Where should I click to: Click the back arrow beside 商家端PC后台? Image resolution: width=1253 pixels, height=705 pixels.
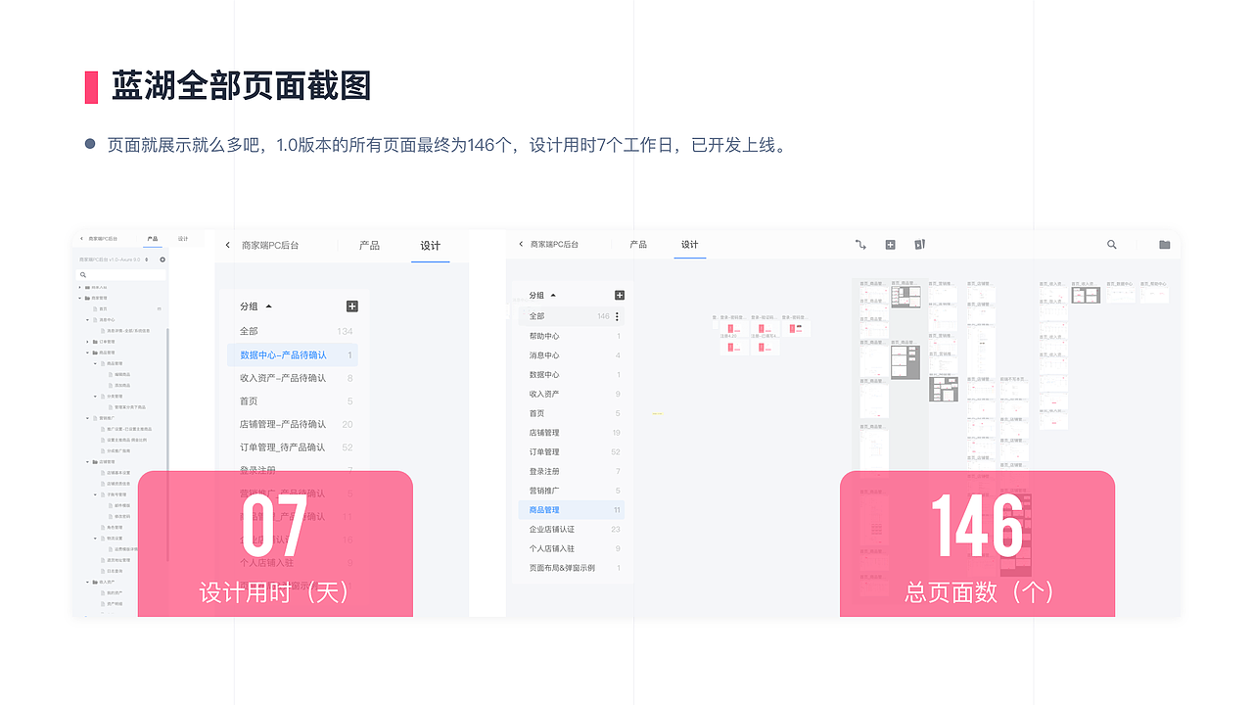click(x=80, y=238)
